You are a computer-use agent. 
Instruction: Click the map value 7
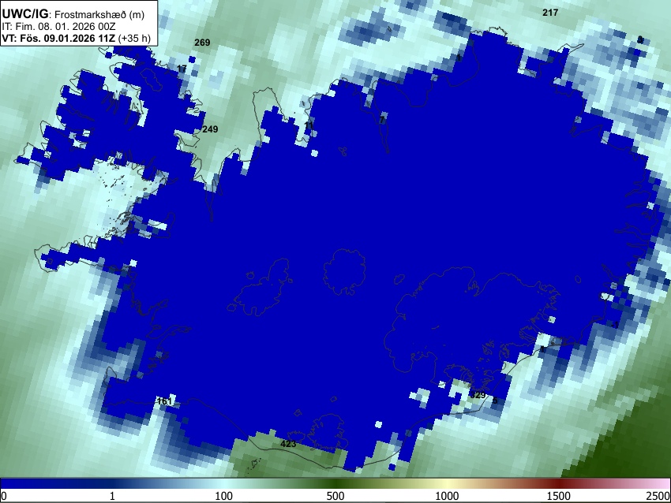[382, 120]
